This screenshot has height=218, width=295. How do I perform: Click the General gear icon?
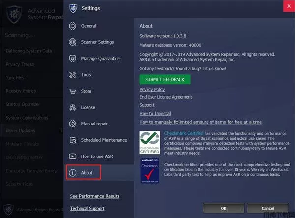pos(73,26)
